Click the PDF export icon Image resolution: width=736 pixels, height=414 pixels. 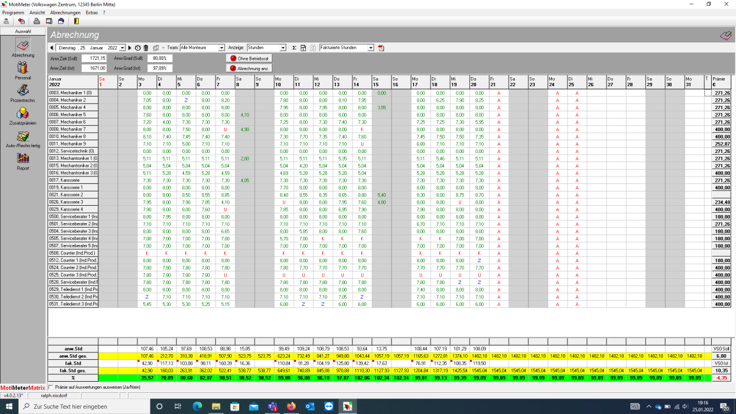(x=381, y=48)
